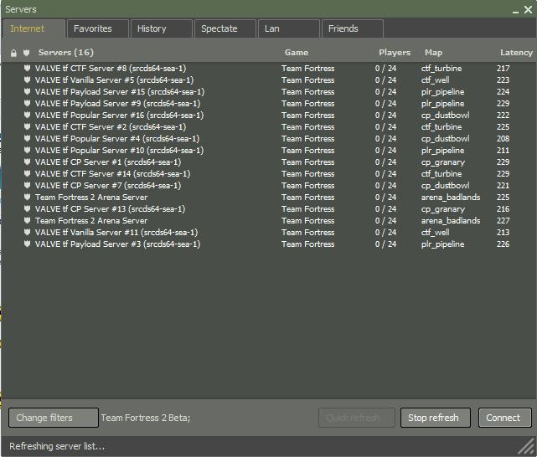Image resolution: width=537 pixels, height=457 pixels.
Task: Select VALVE tf Popular Server #4 row
Action: coord(268,138)
